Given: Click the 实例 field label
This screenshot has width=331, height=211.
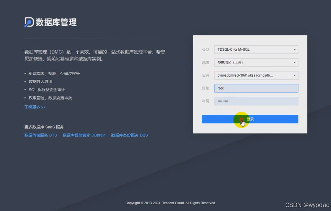Looking at the screenshot, I should pos(205,75).
